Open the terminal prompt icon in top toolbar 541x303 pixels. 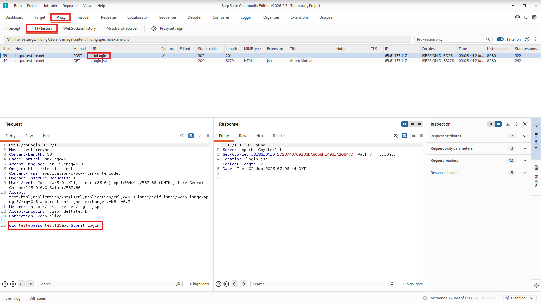pyautogui.click(x=525, y=17)
